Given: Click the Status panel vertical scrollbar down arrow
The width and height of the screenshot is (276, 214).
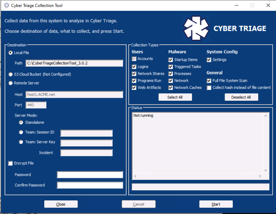Looking at the screenshot, I should (266, 170).
